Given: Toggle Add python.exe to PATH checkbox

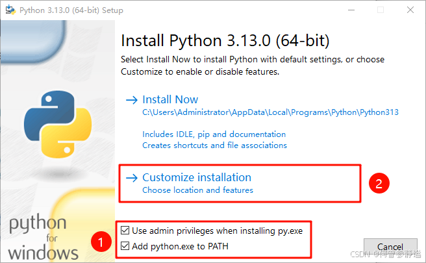Looking at the screenshot, I should [x=125, y=246].
